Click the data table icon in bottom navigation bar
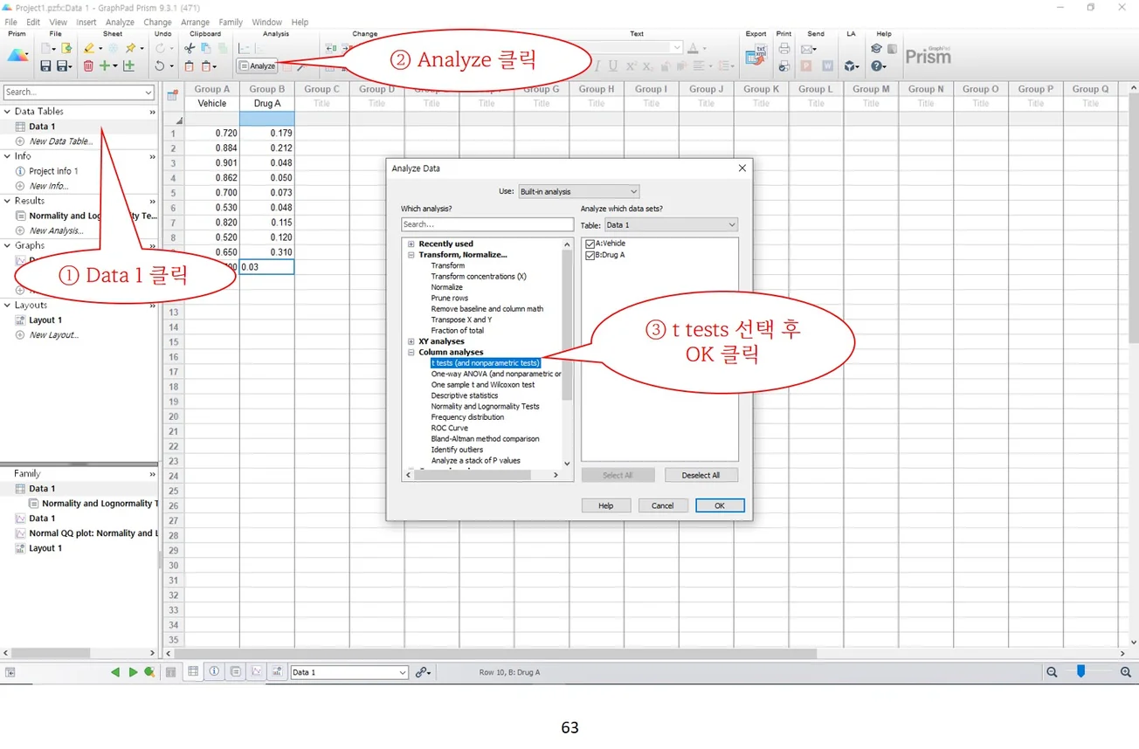The height and width of the screenshot is (749, 1139). tap(194, 672)
